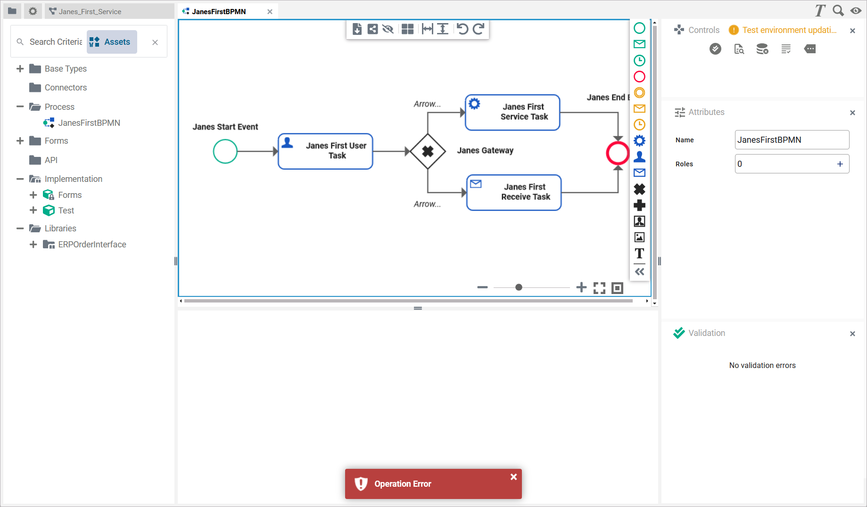This screenshot has height=507, width=867.
Task: Open the Janes_First_Service tab
Action: [x=90, y=11]
